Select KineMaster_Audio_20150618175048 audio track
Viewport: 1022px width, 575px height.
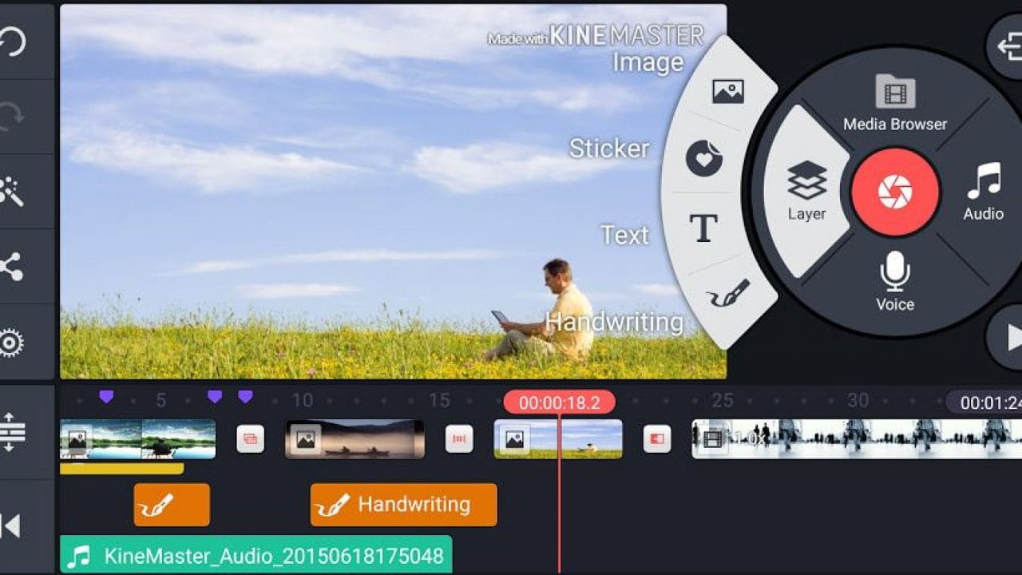point(256,556)
